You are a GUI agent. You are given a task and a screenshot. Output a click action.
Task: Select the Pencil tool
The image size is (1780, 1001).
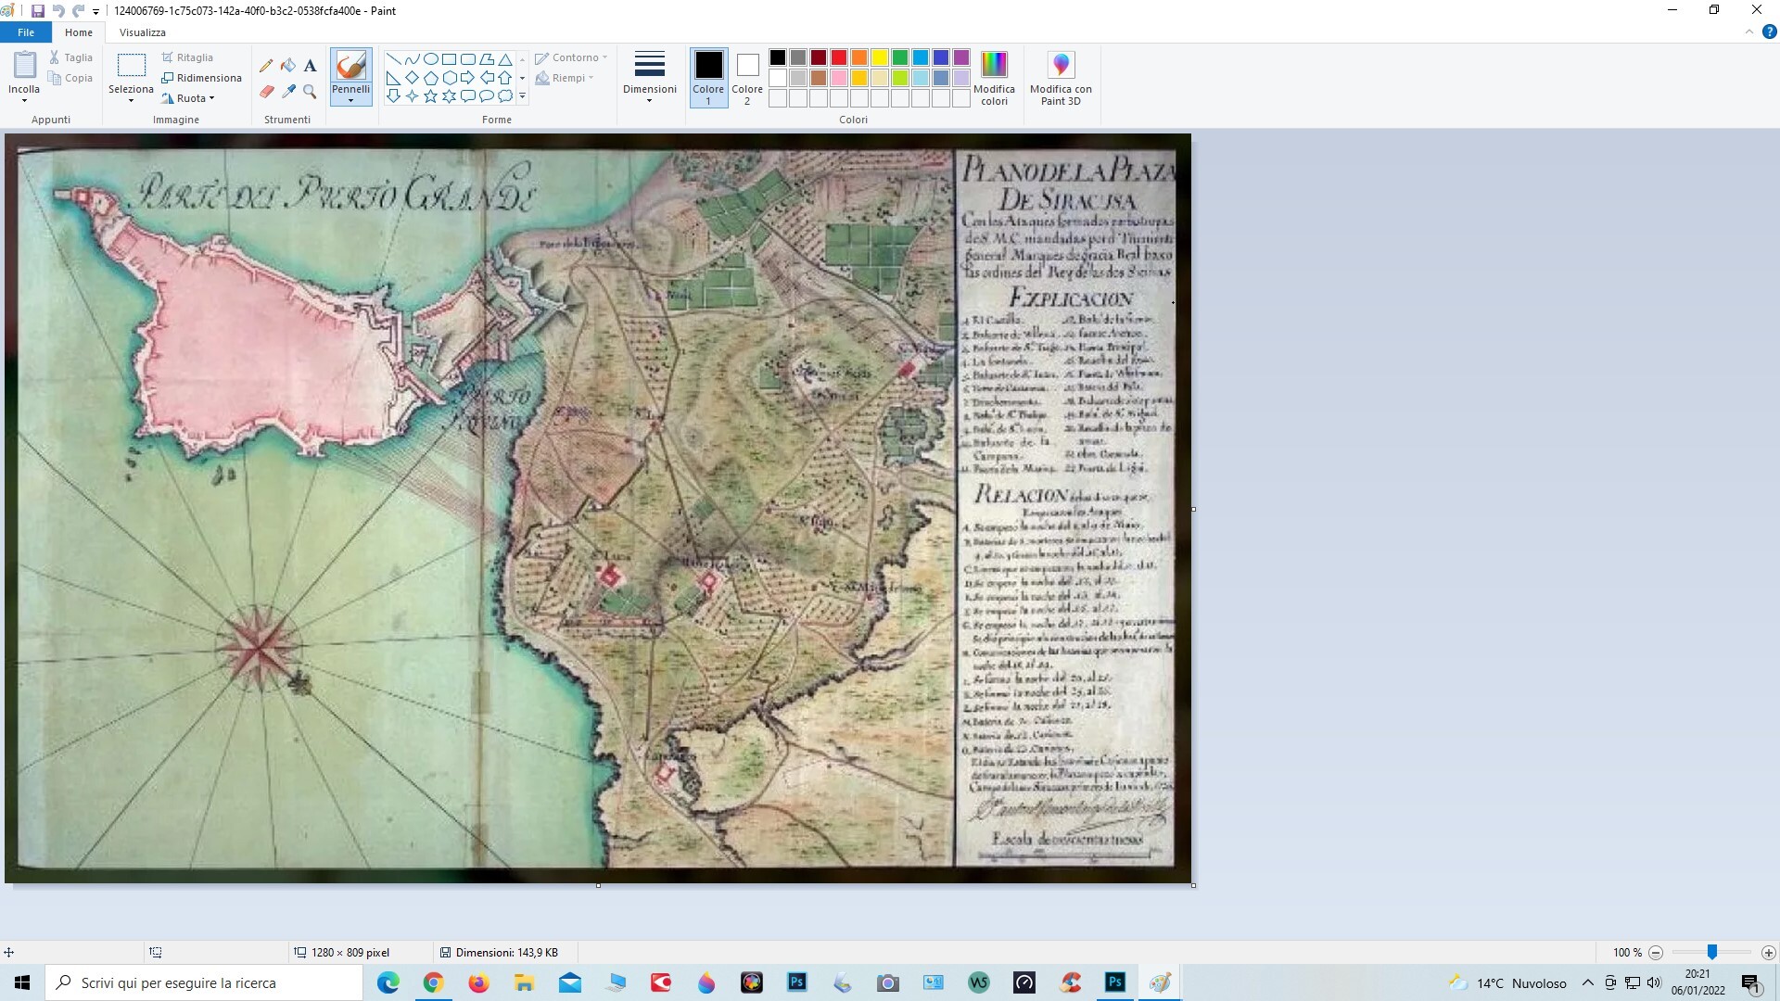[266, 65]
